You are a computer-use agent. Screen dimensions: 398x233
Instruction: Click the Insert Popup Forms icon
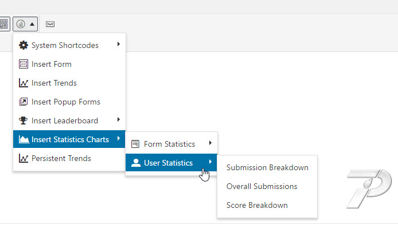click(x=24, y=102)
